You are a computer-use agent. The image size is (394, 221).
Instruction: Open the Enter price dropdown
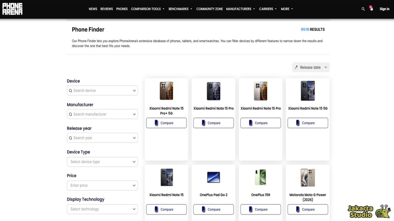click(x=102, y=185)
